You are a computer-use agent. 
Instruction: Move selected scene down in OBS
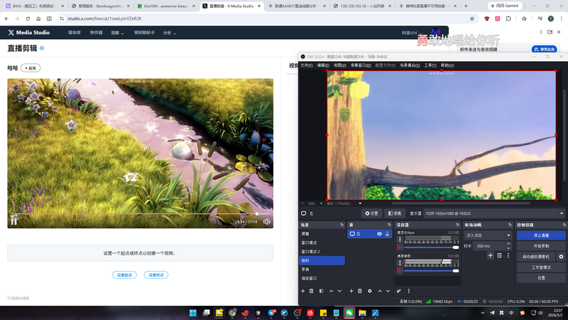pyautogui.click(x=339, y=291)
